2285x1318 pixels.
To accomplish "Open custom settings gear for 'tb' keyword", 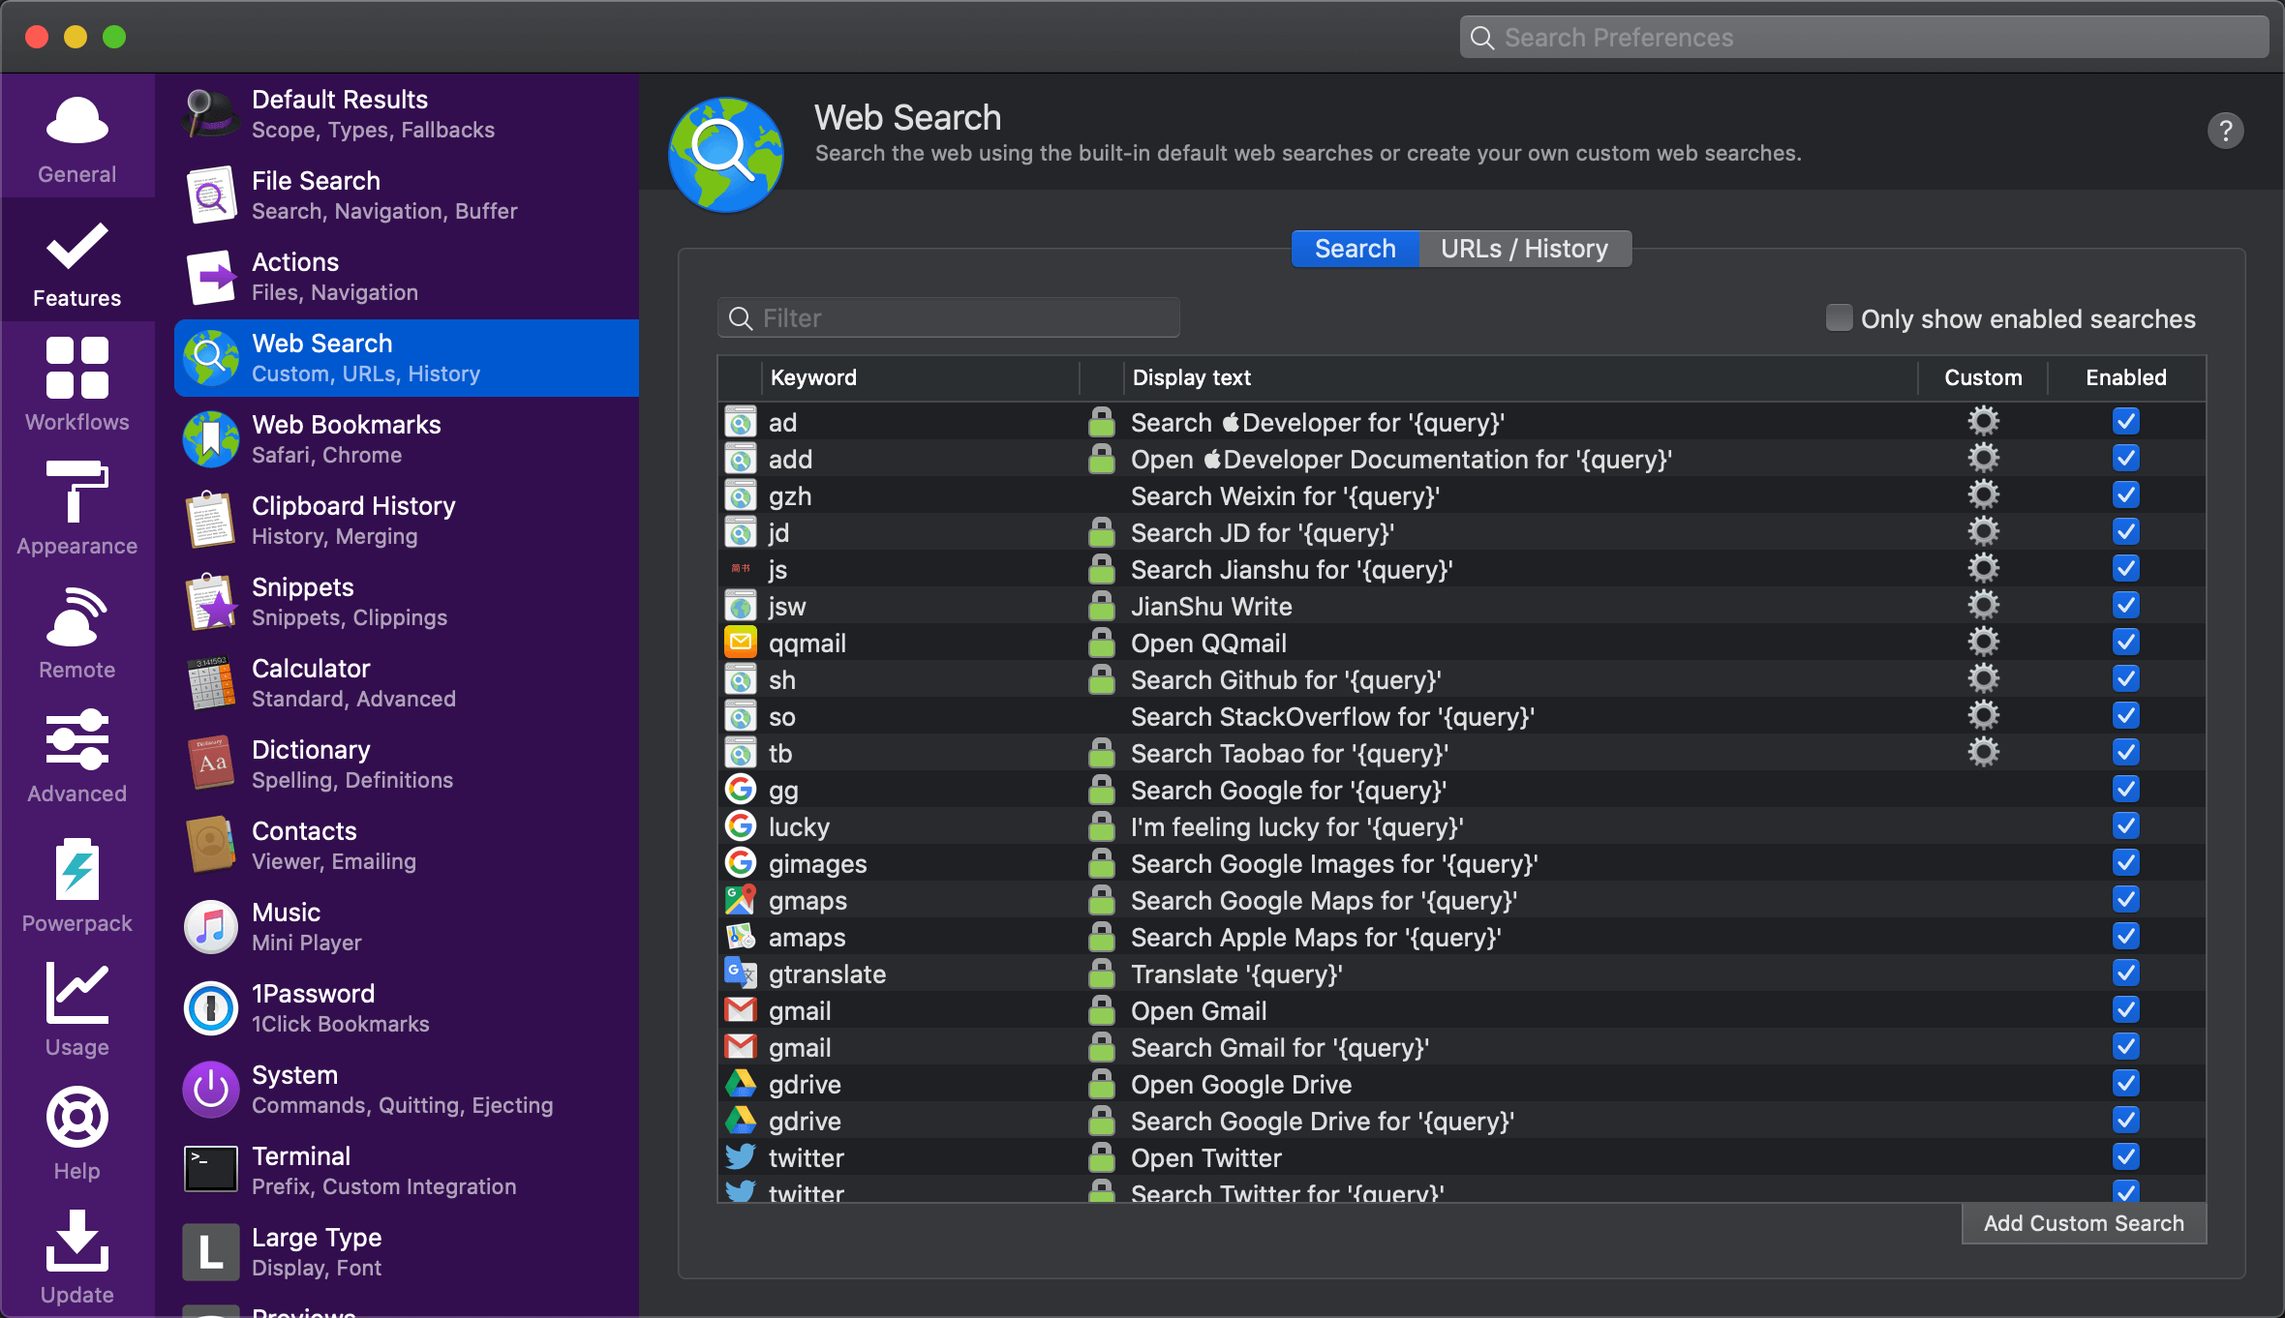I will pos(1983,752).
